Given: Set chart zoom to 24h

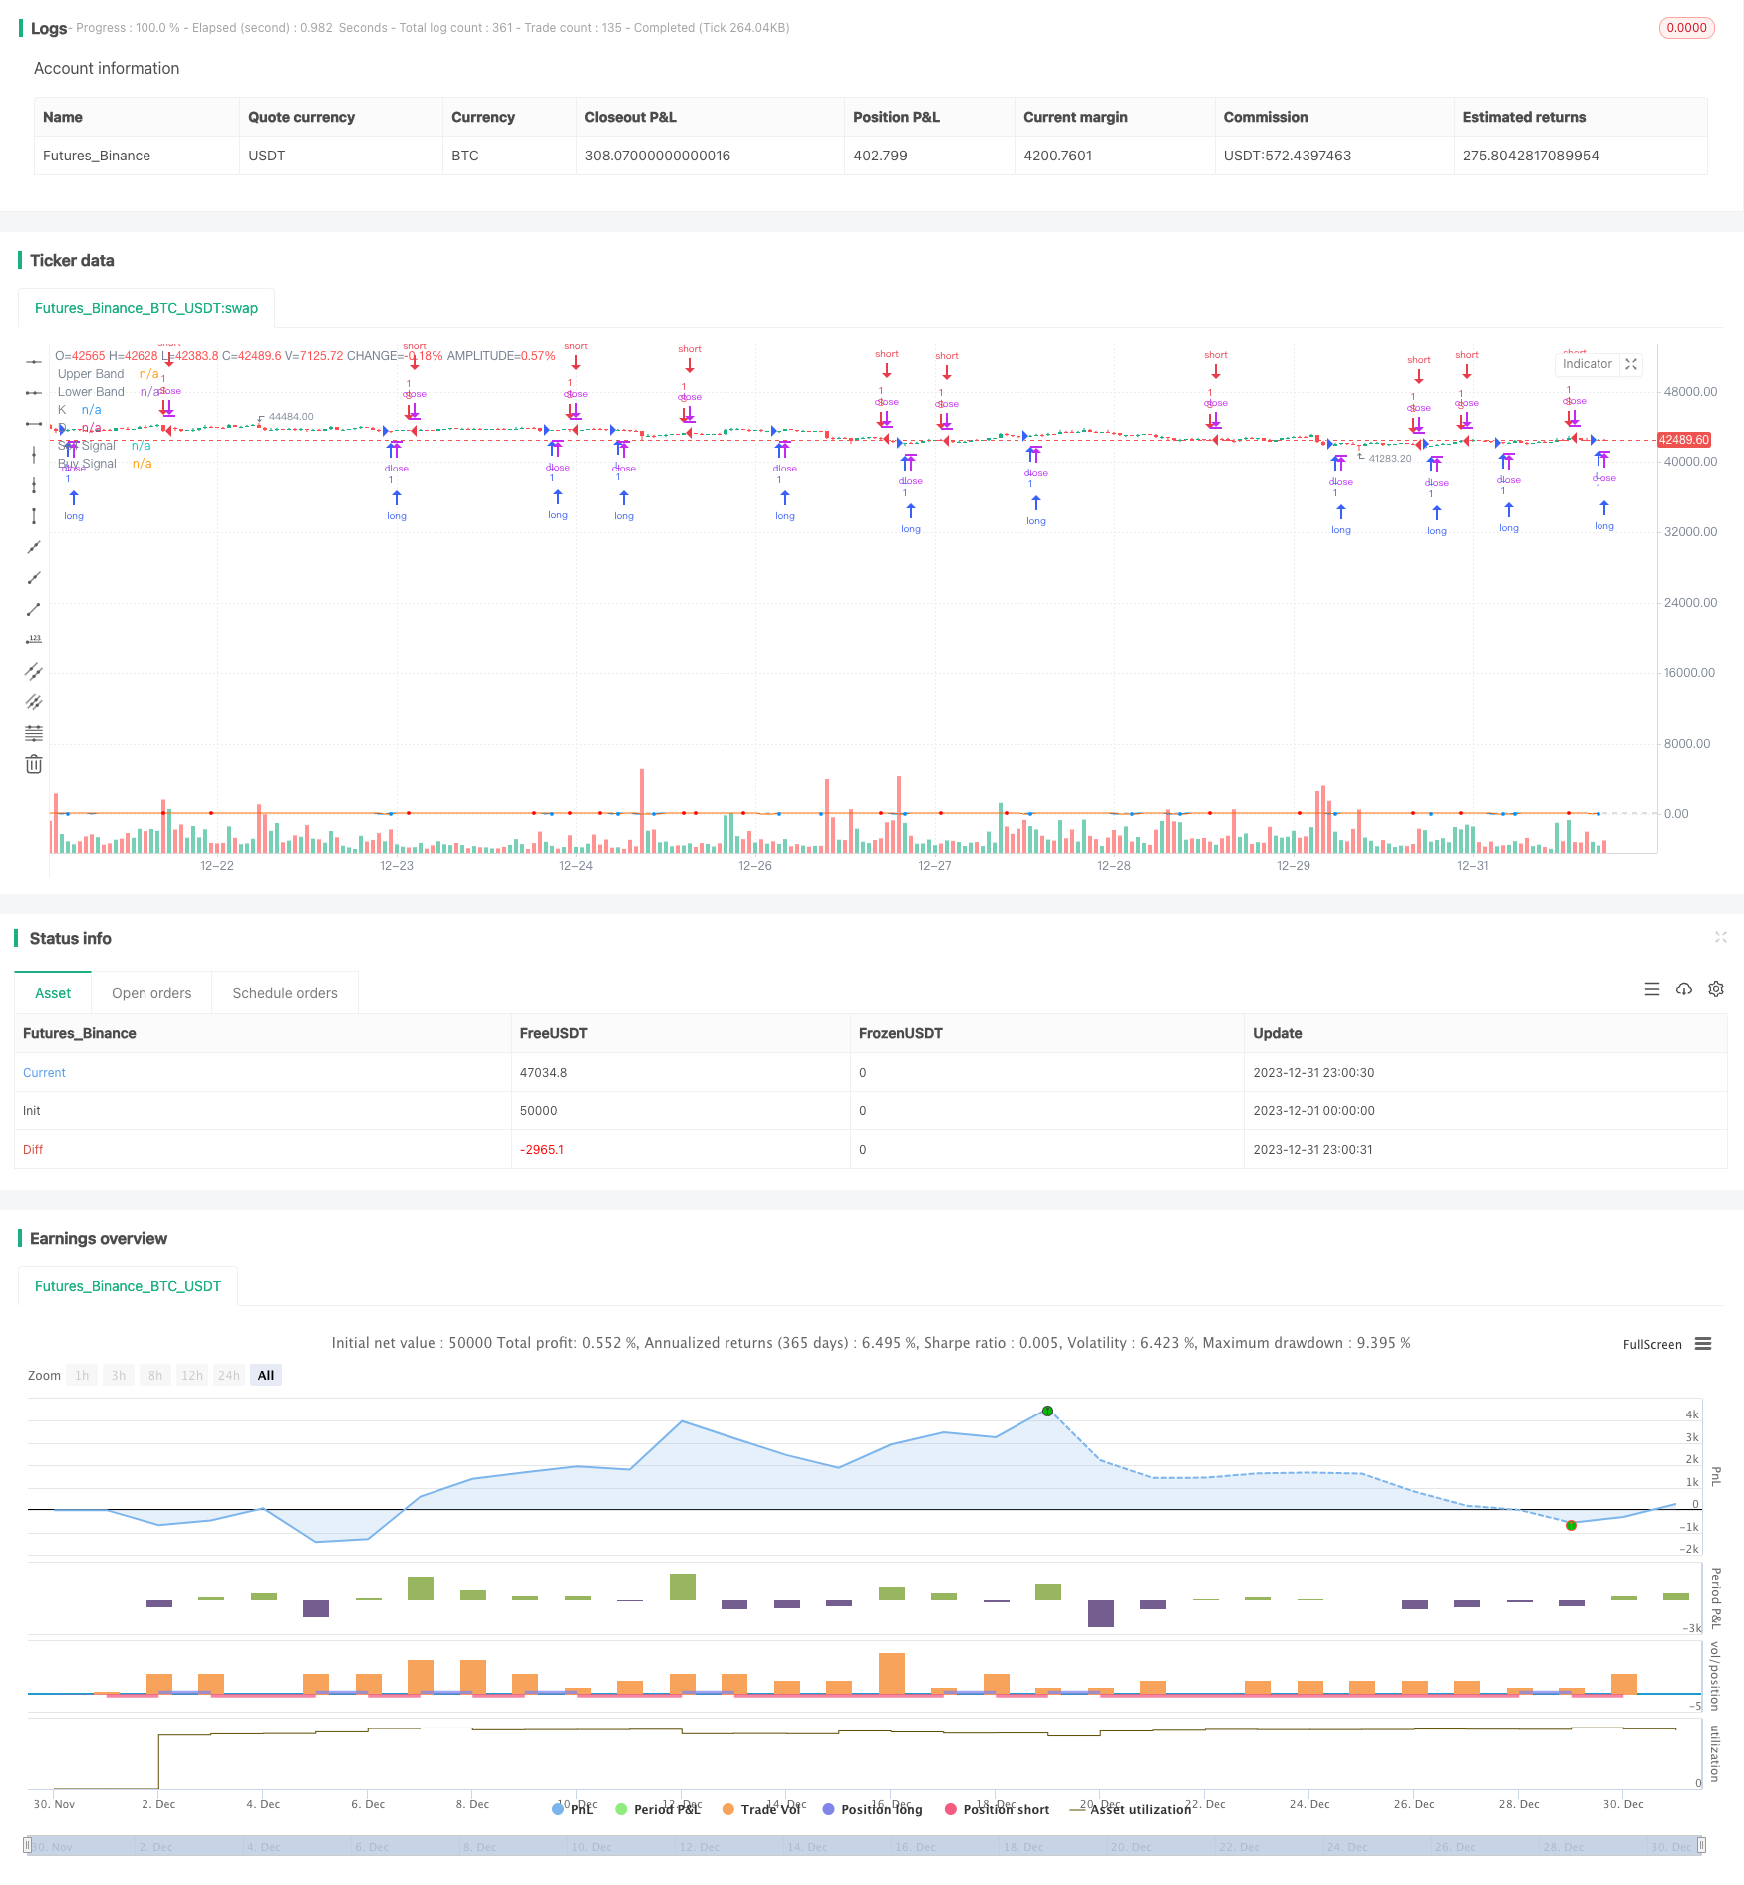Looking at the screenshot, I should [x=229, y=1375].
